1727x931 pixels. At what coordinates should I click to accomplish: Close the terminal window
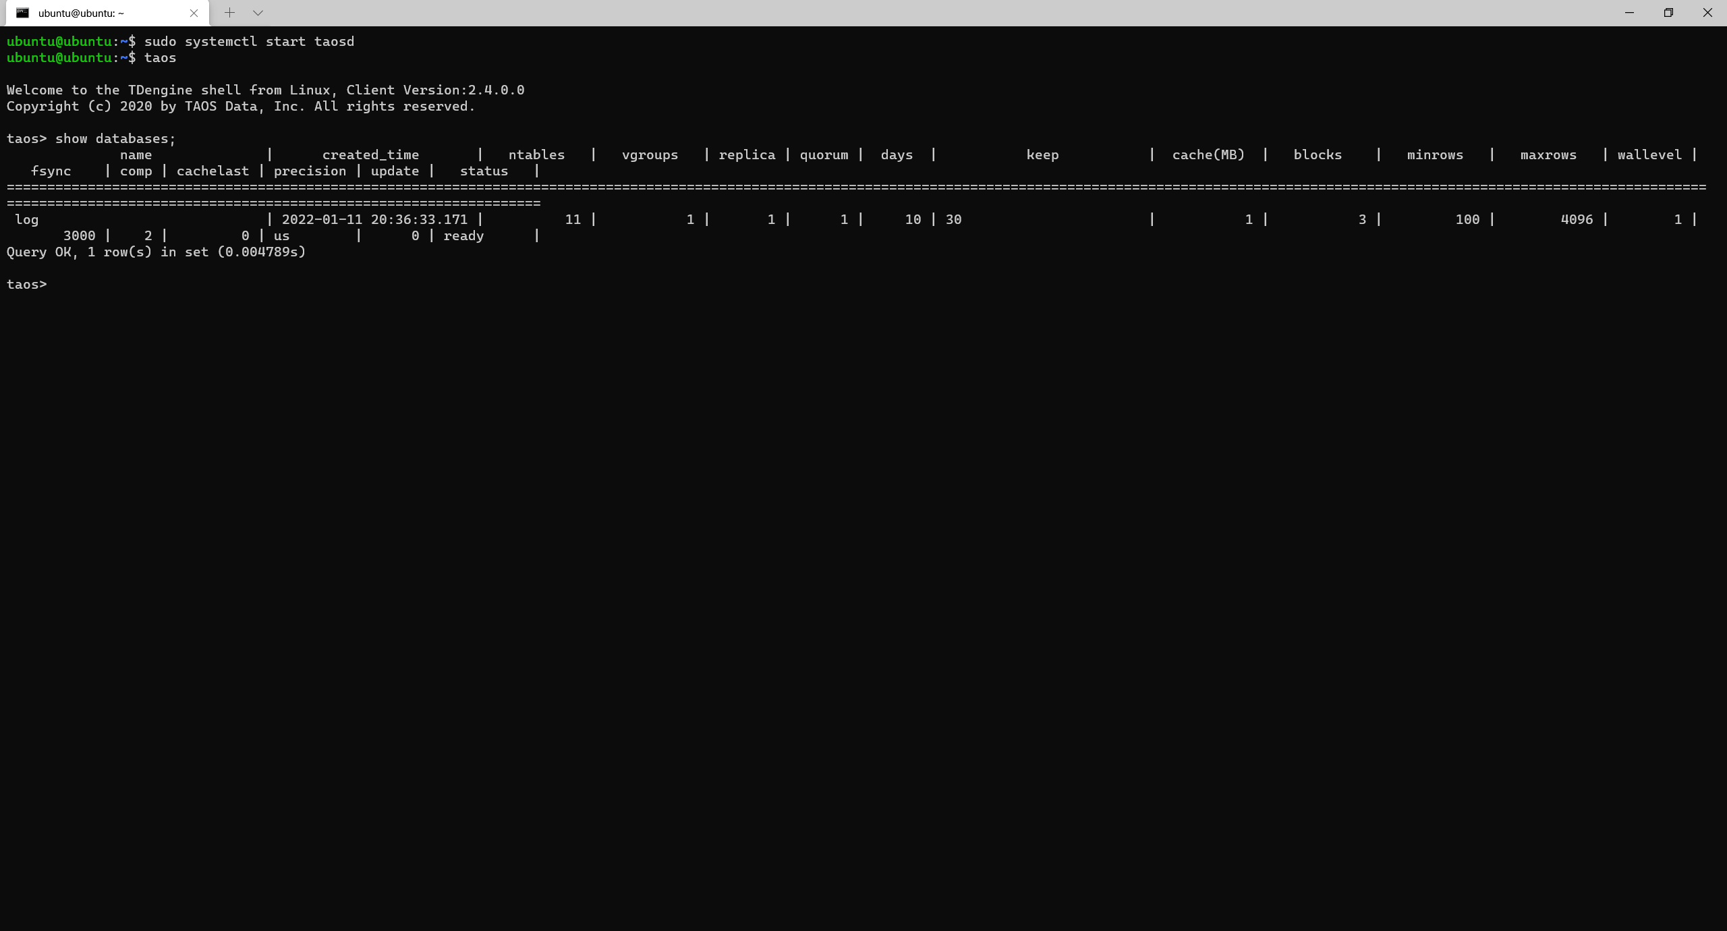coord(1707,13)
